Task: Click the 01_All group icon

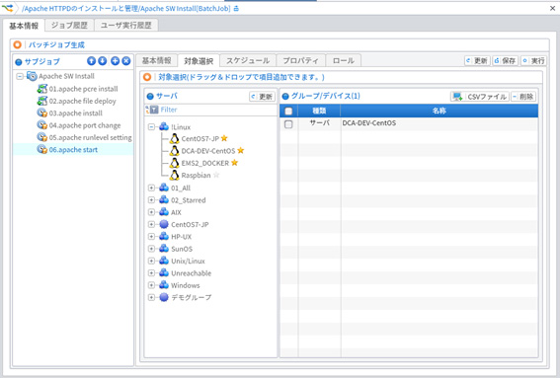Action: (x=164, y=188)
